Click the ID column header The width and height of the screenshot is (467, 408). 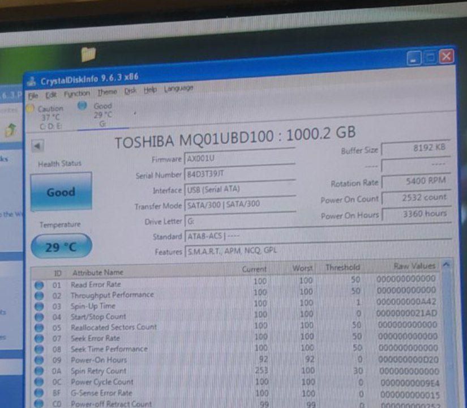point(58,273)
